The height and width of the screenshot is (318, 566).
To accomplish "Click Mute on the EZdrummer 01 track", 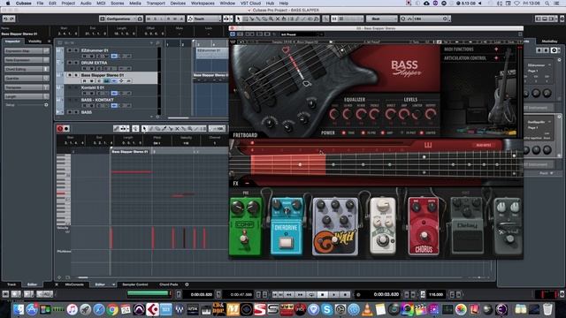I will coord(70,50).
